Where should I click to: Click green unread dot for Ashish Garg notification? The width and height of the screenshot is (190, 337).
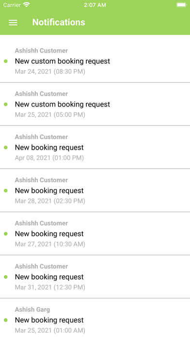click(x=6, y=320)
